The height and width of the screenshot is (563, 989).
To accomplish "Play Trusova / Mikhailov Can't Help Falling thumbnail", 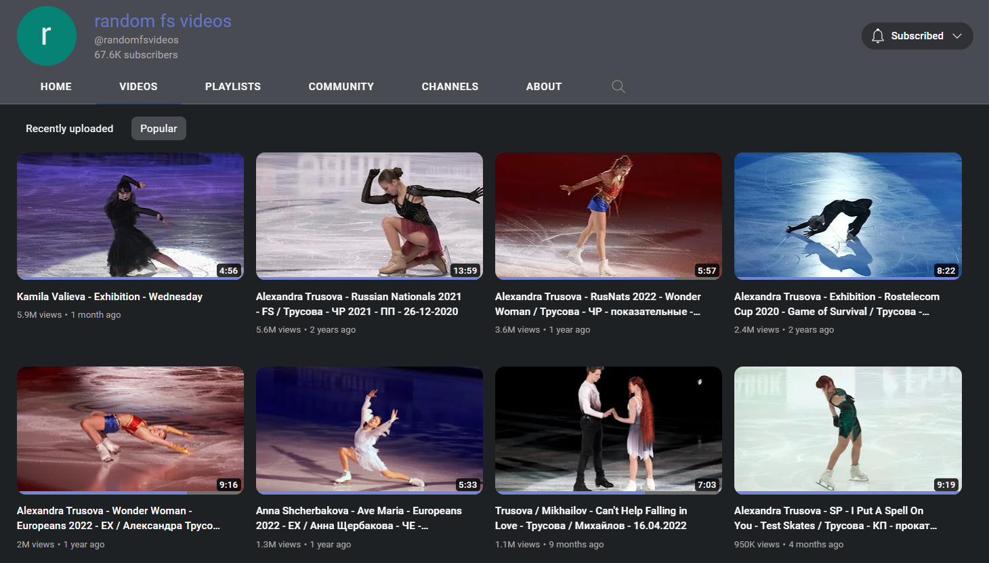I will click(608, 430).
